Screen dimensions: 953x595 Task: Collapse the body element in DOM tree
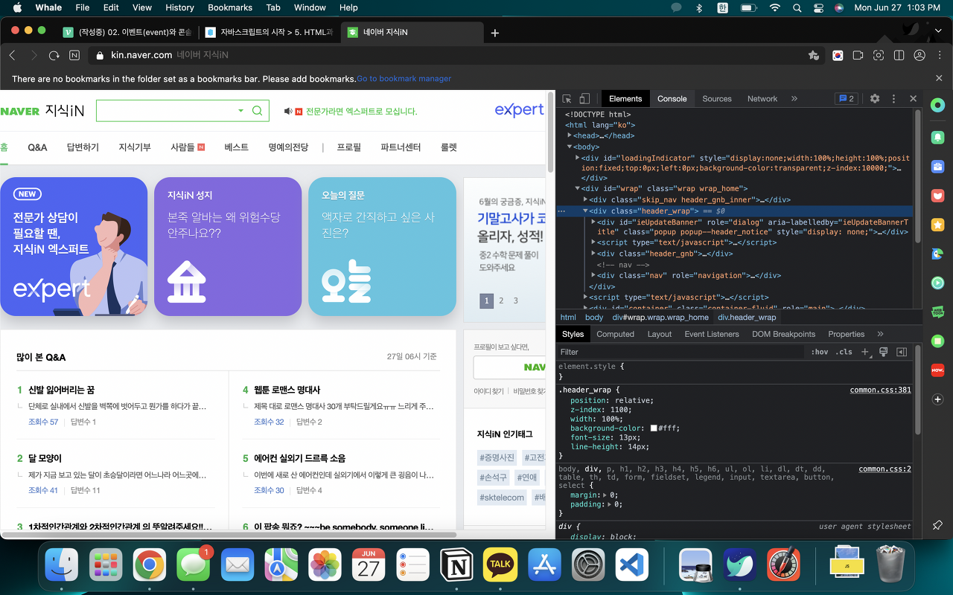click(x=570, y=147)
